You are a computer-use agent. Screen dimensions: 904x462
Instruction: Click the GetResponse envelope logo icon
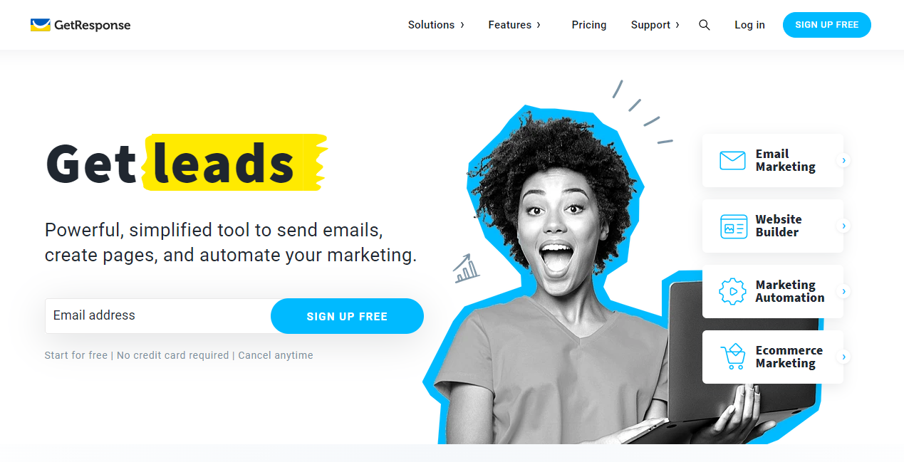(40, 25)
